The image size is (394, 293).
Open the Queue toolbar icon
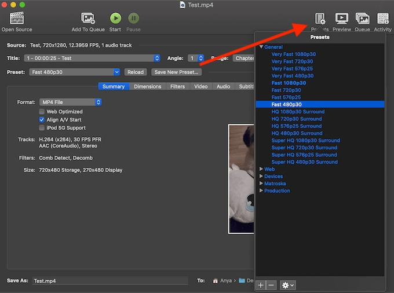(x=362, y=19)
